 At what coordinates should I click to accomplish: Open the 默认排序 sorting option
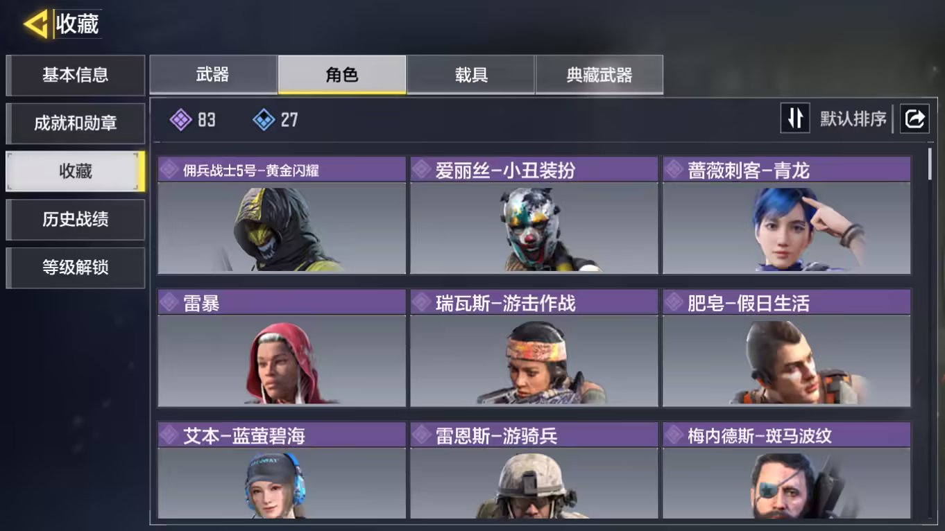point(853,119)
